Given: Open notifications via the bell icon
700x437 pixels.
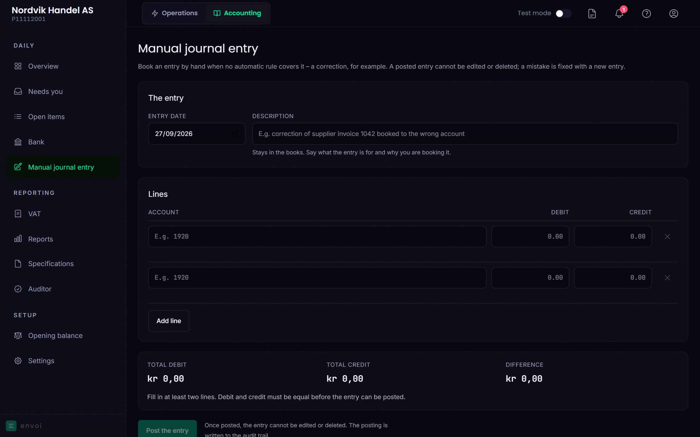Looking at the screenshot, I should [x=619, y=14].
